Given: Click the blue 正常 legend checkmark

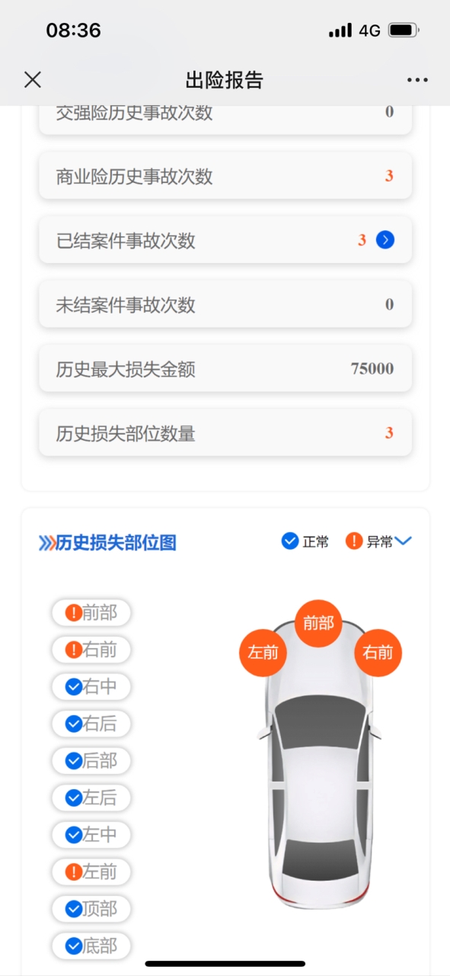Looking at the screenshot, I should [x=290, y=541].
